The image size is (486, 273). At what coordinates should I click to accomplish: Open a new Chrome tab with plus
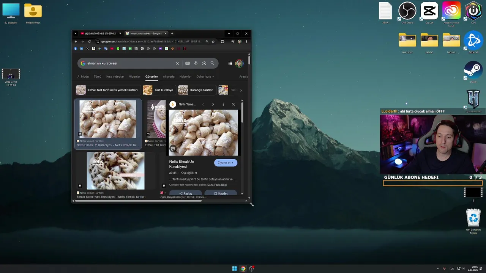[x=172, y=33]
